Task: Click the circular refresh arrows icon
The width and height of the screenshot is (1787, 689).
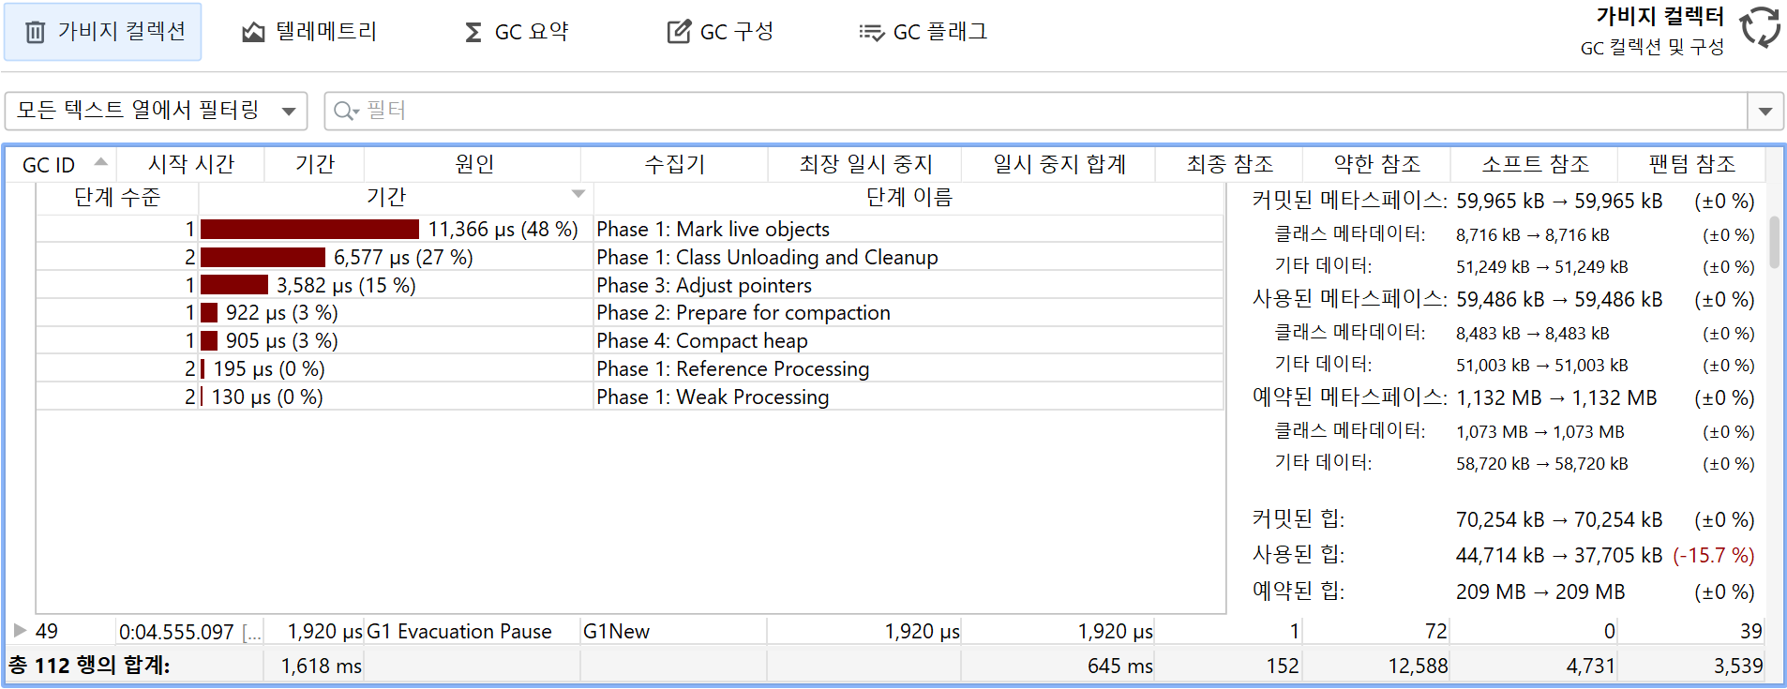Action: [x=1760, y=27]
